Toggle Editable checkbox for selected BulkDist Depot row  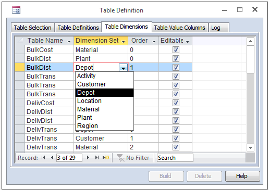coord(176,68)
